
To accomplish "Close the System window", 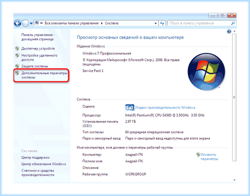I will pos(232,15).
